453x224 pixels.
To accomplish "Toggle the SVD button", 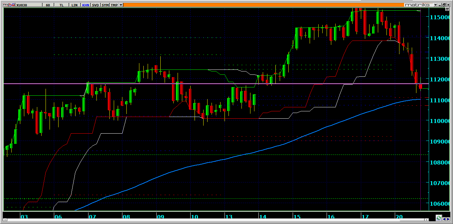I will point(95,5).
